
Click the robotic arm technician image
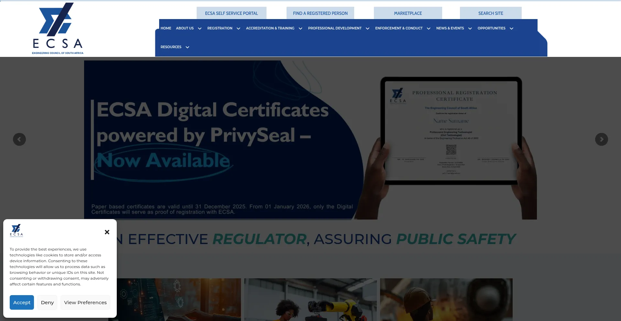(x=310, y=300)
